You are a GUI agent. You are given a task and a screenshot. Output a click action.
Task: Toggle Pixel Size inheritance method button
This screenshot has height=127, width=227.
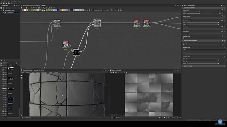[x=222, y=21]
